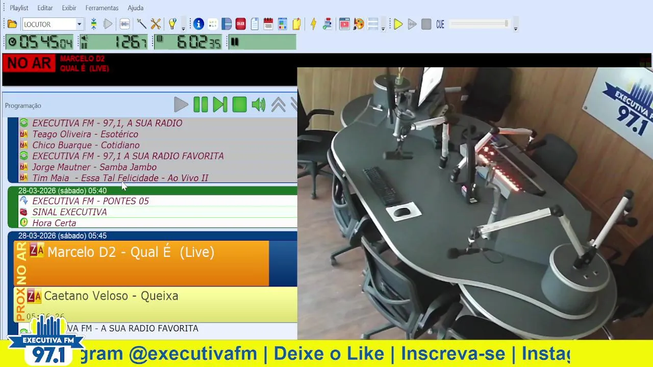Click the red NO AR indicator
Image resolution: width=653 pixels, height=367 pixels.
pos(29,63)
